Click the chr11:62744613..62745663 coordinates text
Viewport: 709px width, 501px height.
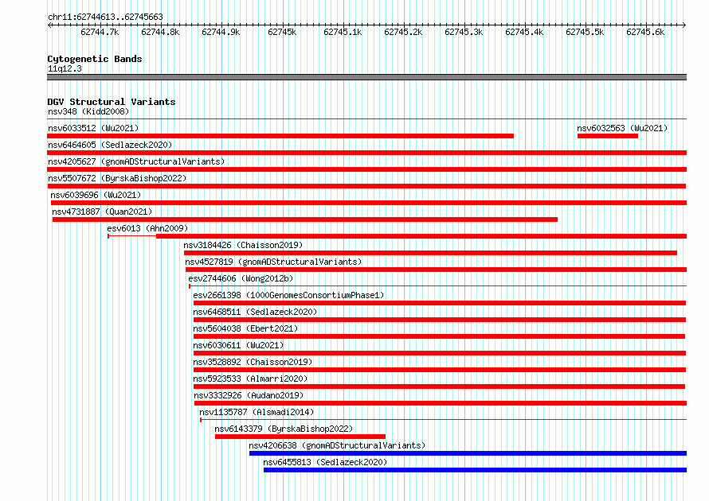pos(105,17)
